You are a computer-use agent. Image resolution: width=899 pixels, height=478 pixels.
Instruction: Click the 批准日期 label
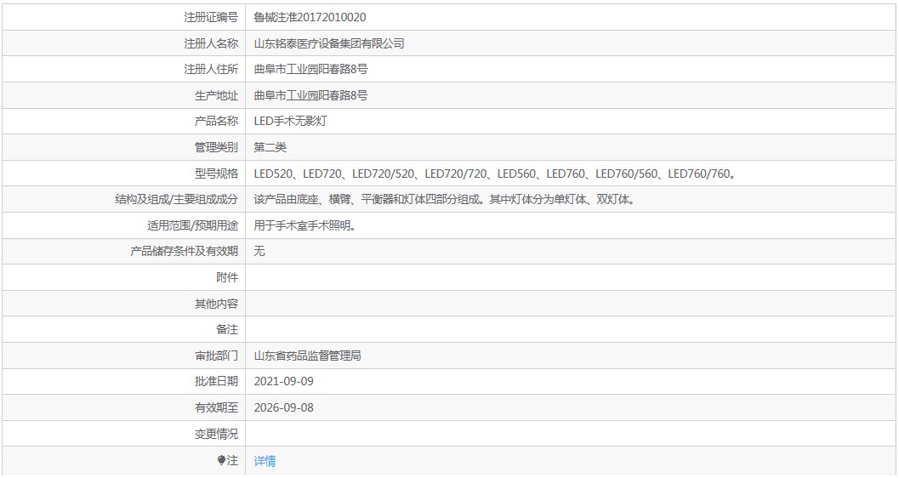[216, 382]
